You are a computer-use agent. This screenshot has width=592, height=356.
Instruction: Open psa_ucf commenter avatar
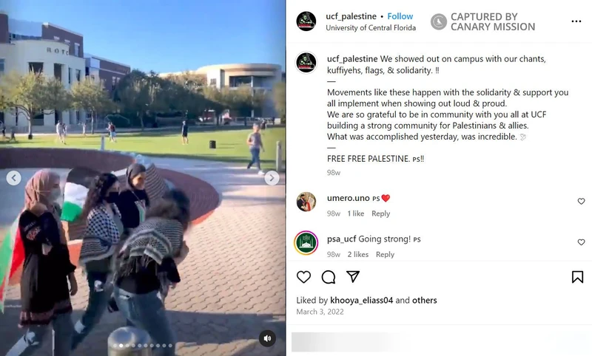pyautogui.click(x=306, y=243)
